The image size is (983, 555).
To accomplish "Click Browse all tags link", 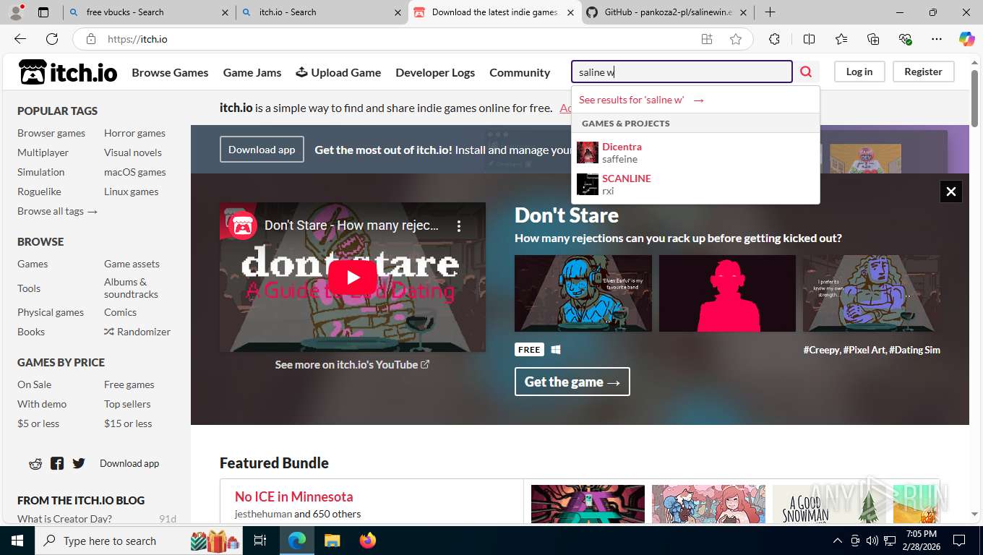I will (57, 211).
